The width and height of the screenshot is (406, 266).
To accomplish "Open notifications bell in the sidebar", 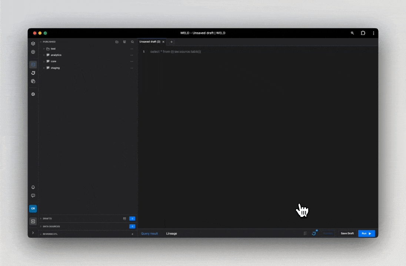I will [33, 187].
